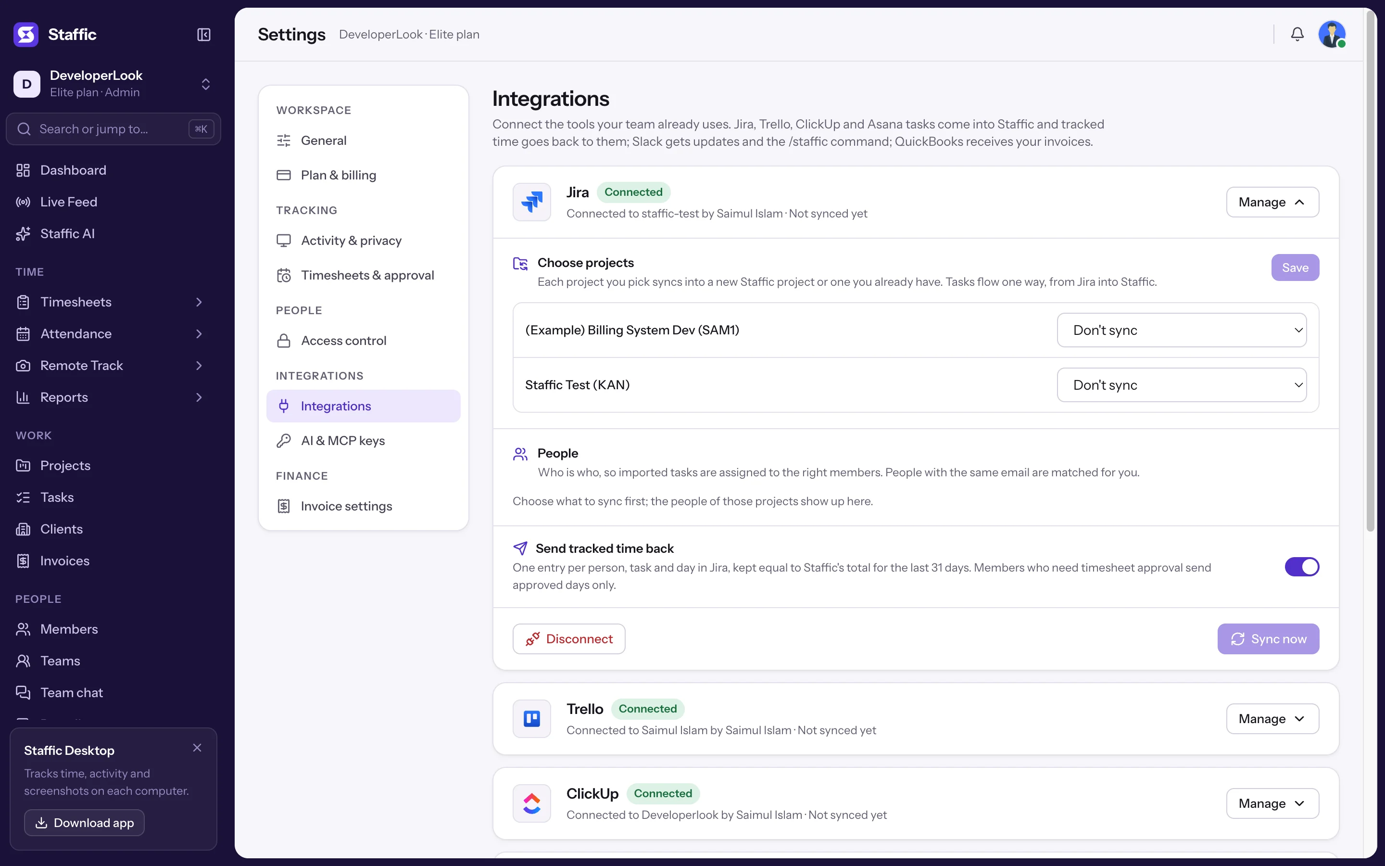This screenshot has height=866, width=1385.
Task: Select AI & MCP keys settings tab
Action: pos(364,441)
